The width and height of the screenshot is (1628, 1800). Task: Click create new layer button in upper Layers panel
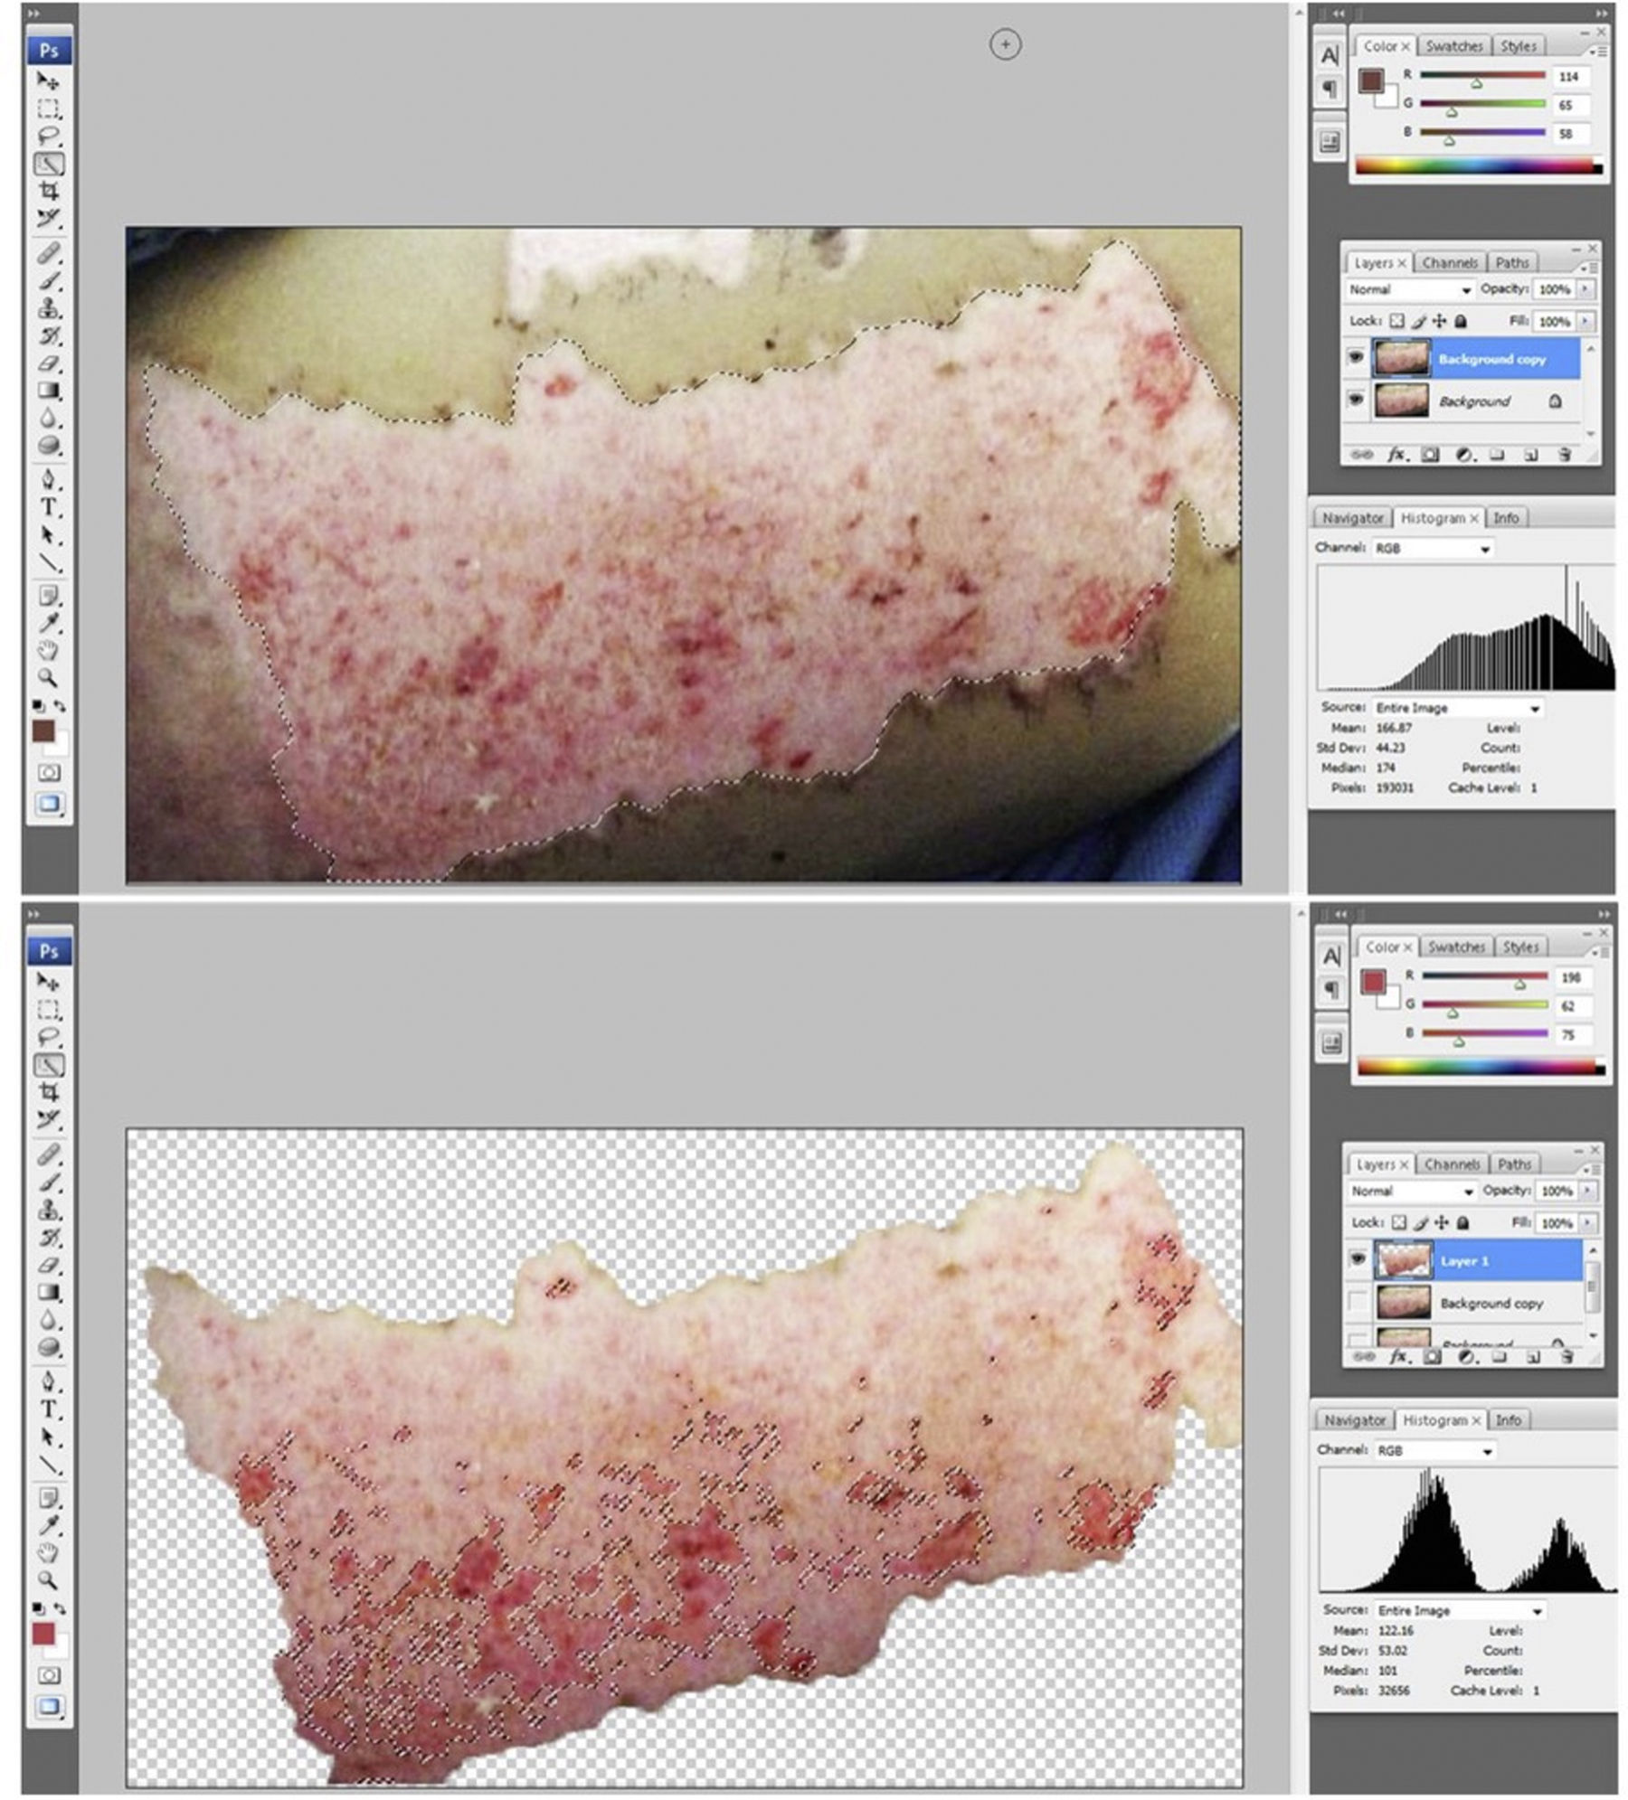coord(1530,455)
